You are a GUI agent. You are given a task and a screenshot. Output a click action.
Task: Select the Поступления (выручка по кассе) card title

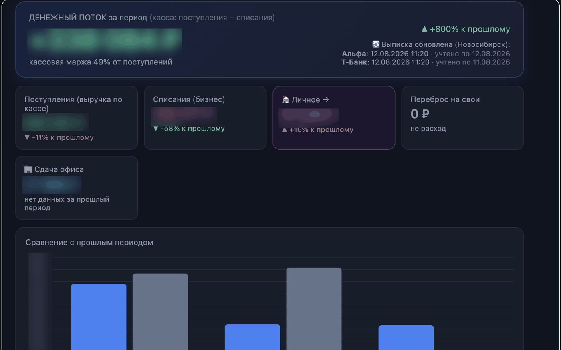pos(73,104)
